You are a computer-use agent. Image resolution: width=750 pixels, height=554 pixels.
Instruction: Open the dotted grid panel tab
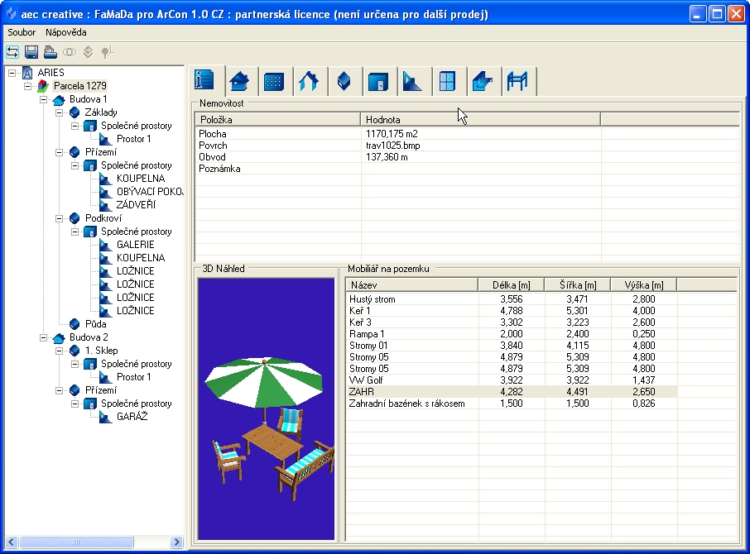[x=274, y=81]
